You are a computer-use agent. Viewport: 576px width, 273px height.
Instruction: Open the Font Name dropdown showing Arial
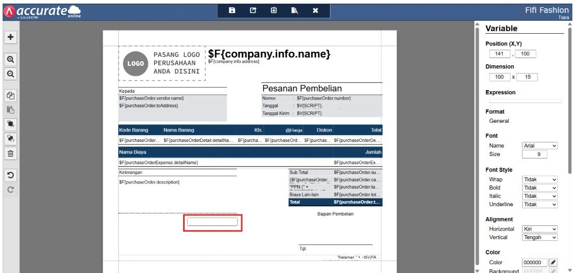(x=540, y=146)
